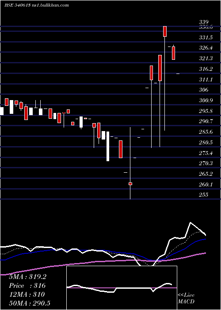Viewport: 221px width, 310px height.
Task: Click the 265.2 price axis label
Action: point(206,174)
